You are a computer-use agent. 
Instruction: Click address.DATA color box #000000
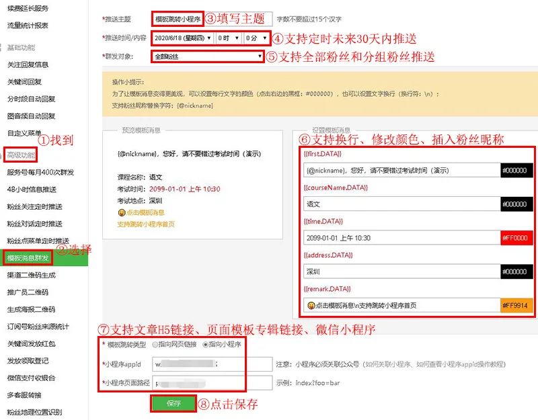tap(516, 271)
